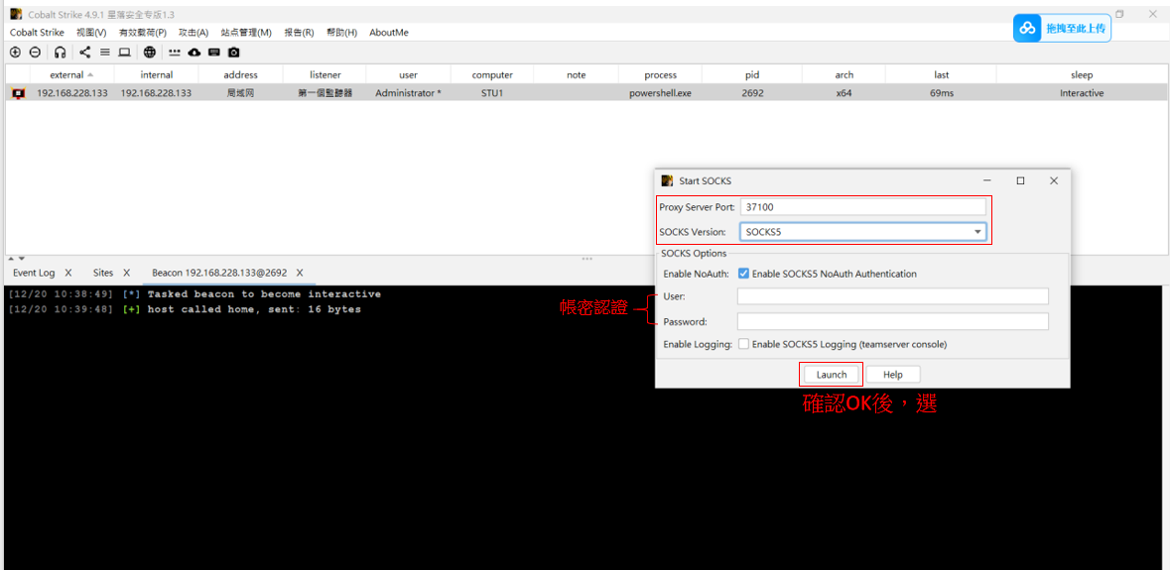Switch to pivot graph view icon

pos(85,53)
